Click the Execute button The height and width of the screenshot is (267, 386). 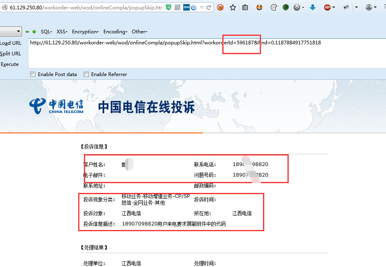pyautogui.click(x=10, y=64)
